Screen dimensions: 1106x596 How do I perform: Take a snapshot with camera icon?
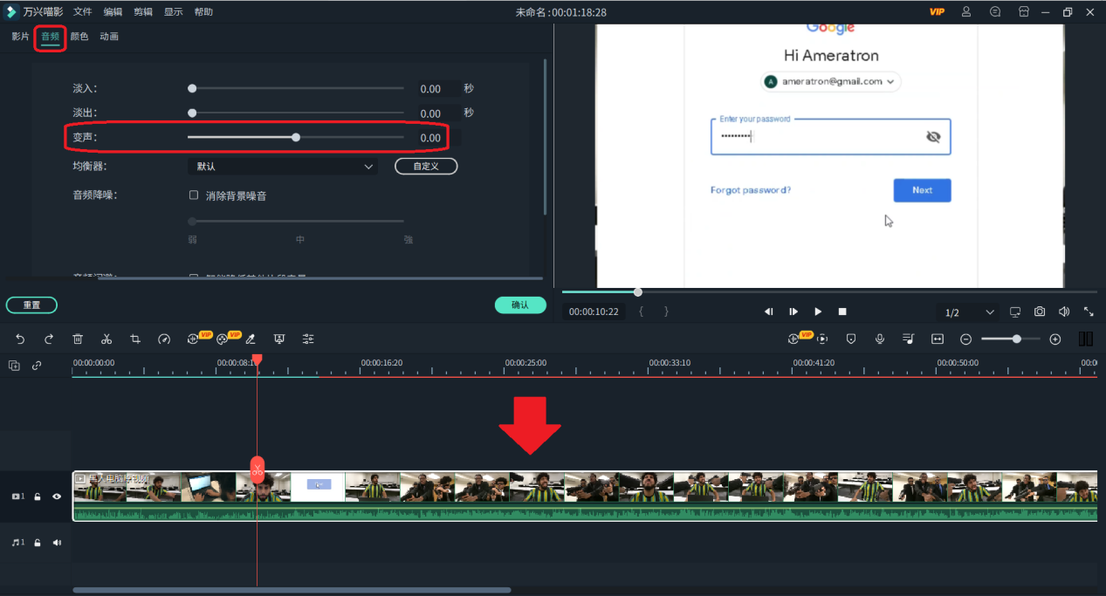1040,312
